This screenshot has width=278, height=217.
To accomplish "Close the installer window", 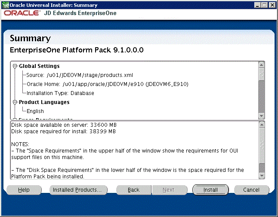I will [272, 5].
